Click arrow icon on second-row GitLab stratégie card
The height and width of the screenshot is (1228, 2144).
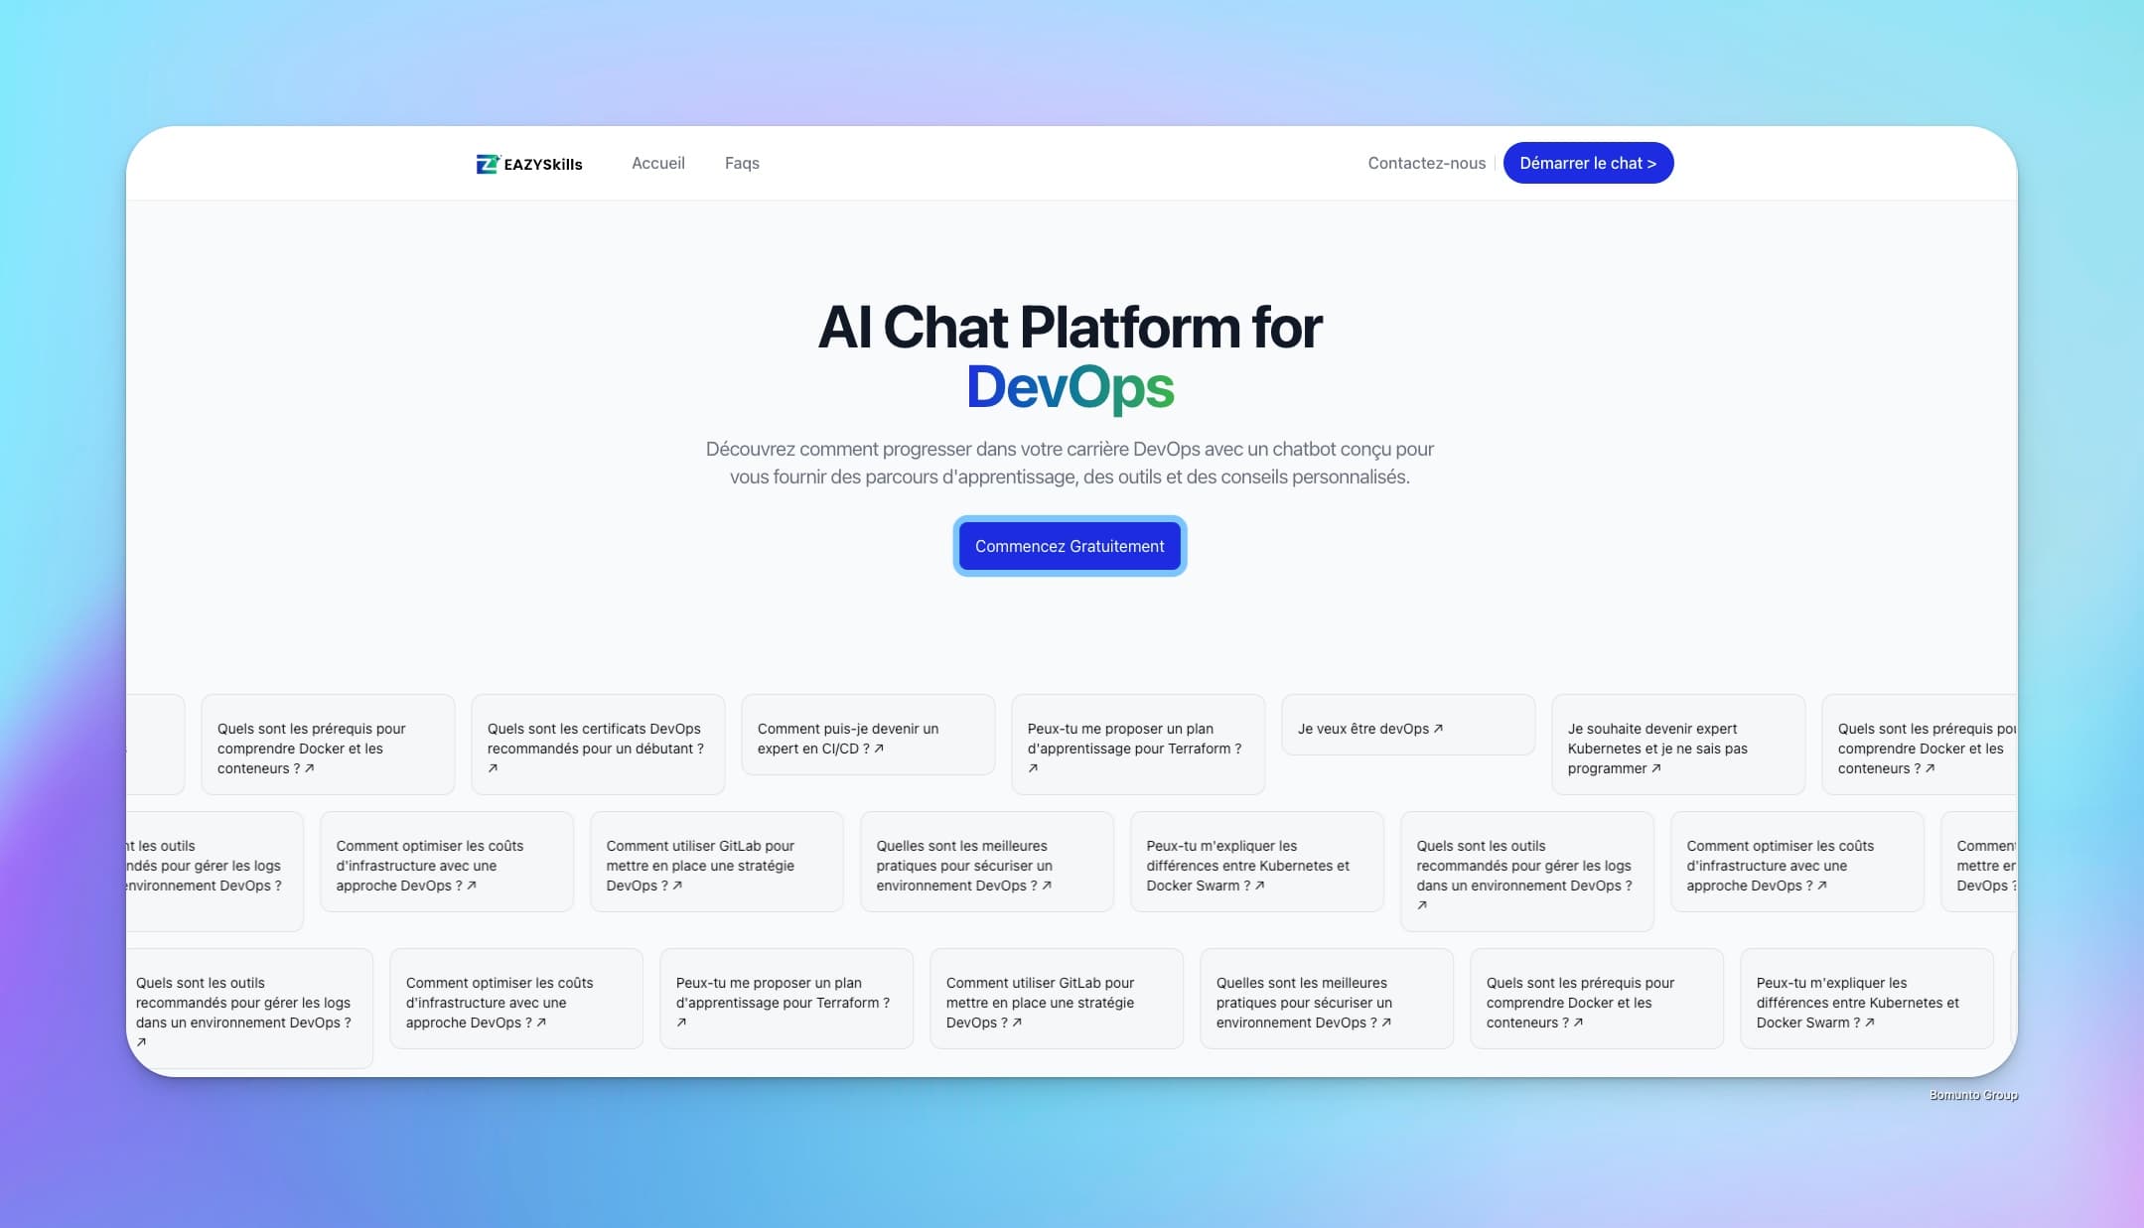677,886
